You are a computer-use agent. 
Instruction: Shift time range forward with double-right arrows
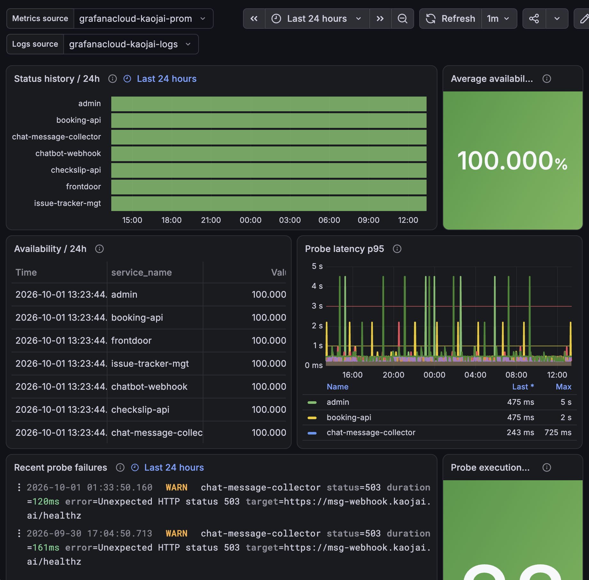[380, 19]
